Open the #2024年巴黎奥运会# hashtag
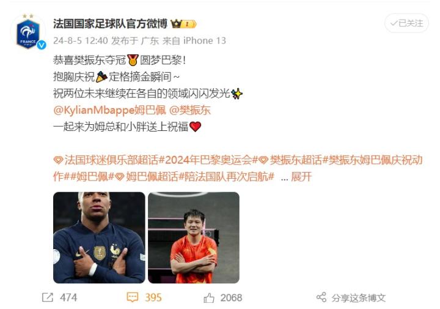The width and height of the screenshot is (440, 309). click(x=208, y=160)
